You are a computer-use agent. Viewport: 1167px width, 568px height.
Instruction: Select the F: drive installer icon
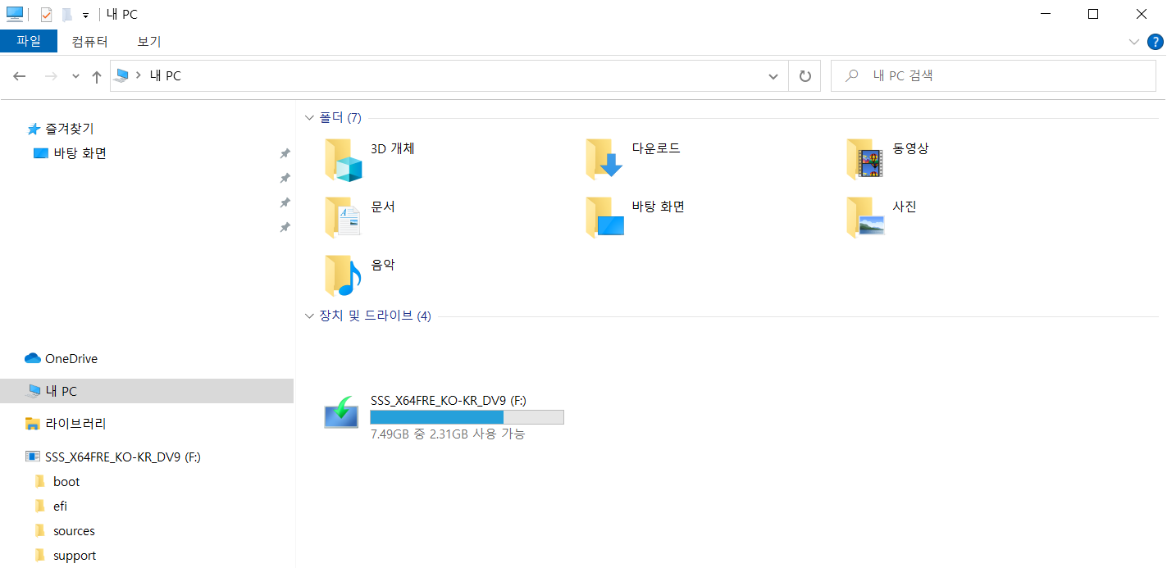[x=342, y=412]
